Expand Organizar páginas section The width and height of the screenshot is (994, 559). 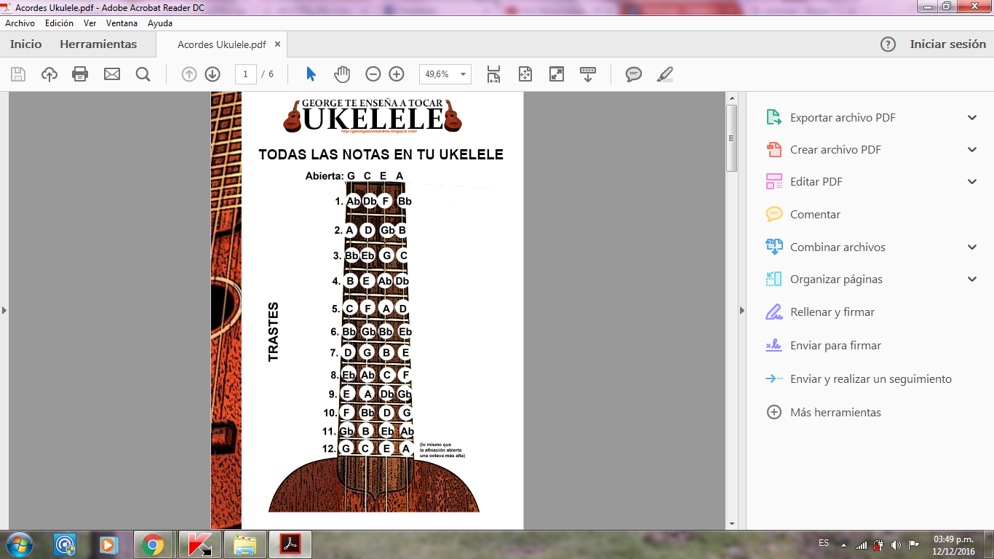pyautogui.click(x=972, y=279)
